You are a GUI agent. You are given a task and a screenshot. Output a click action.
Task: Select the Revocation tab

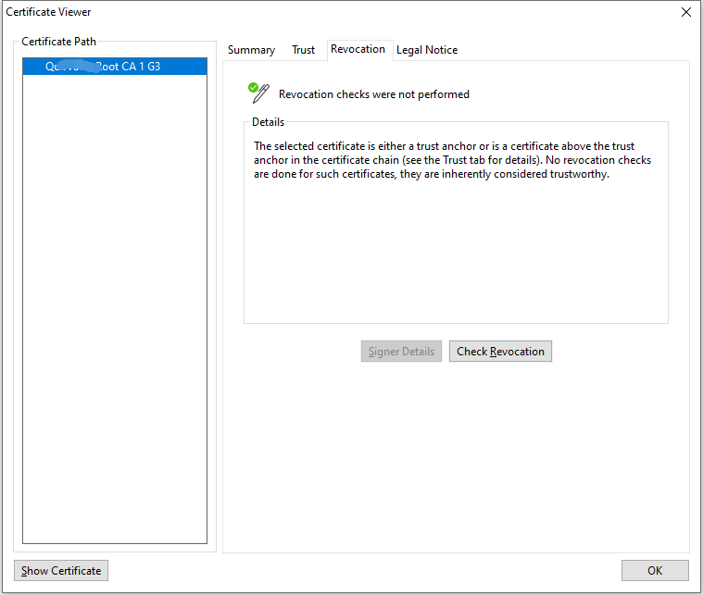(x=358, y=49)
